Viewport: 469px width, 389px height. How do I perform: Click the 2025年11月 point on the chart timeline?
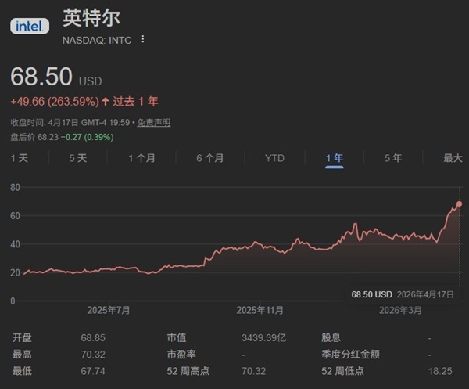pyautogui.click(x=260, y=310)
